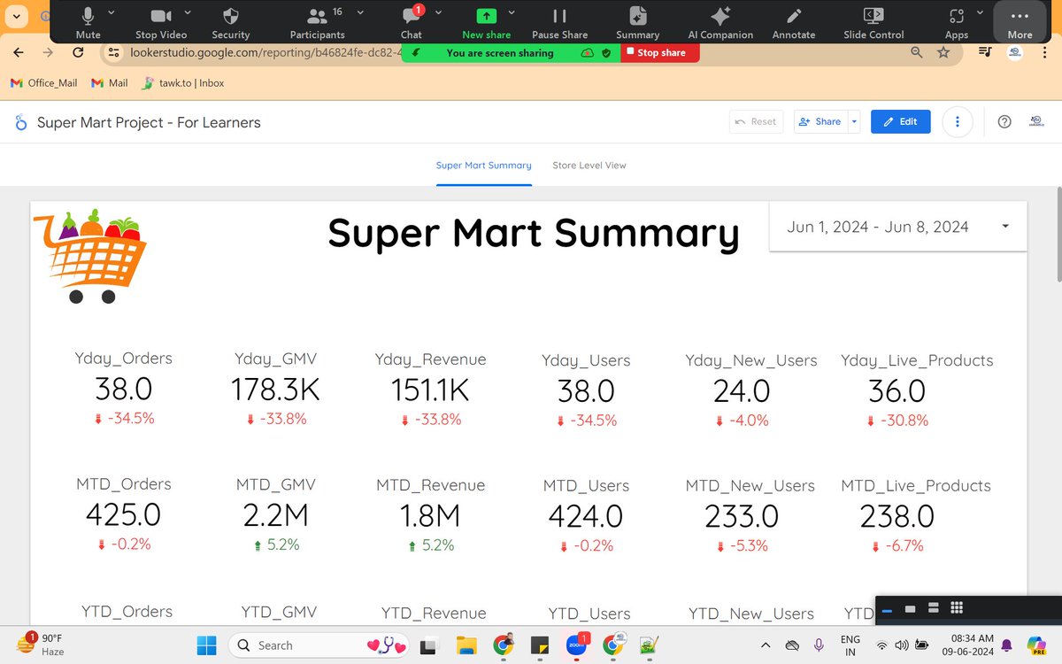Viewport: 1062px width, 664px height.
Task: Click the Yday_Revenue value 151.1K
Action: 430,390
